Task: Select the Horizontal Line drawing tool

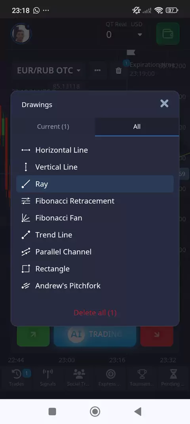Action: [x=95, y=150]
